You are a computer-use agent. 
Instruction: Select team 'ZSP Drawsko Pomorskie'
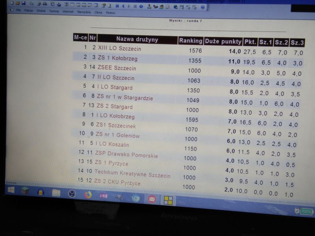coord(126,154)
